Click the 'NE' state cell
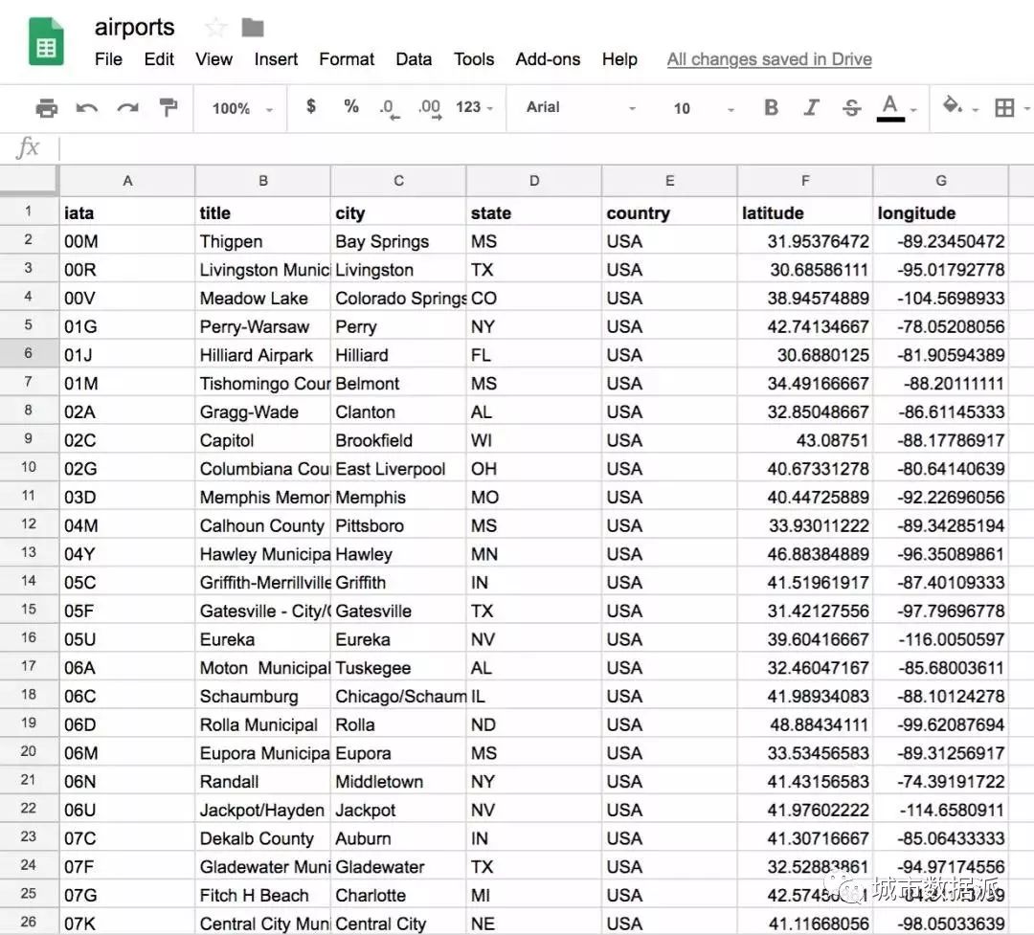The image size is (1034, 935). [x=534, y=924]
